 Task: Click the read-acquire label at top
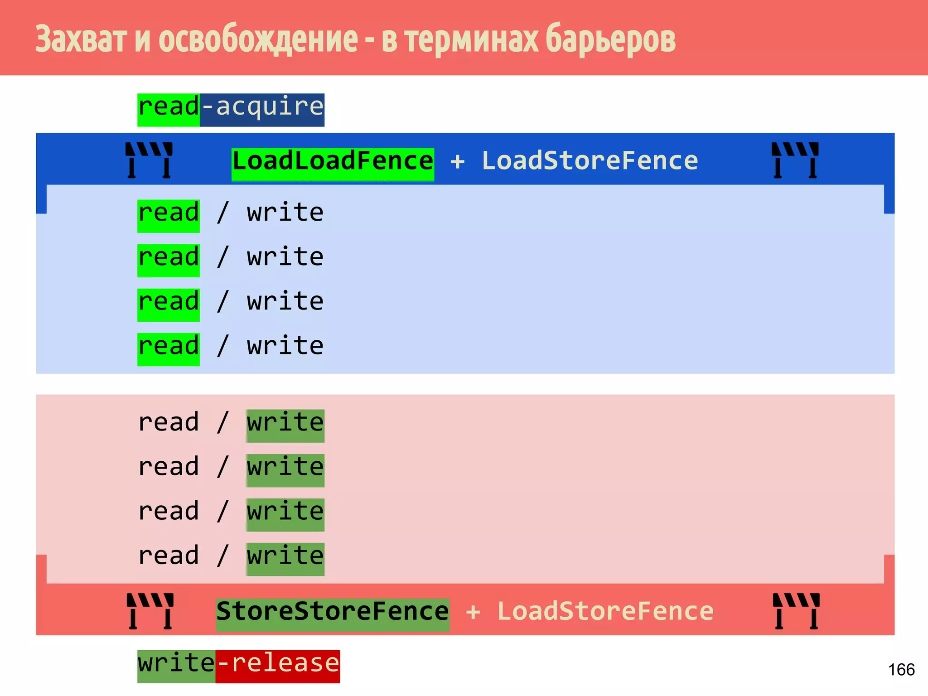point(231,110)
